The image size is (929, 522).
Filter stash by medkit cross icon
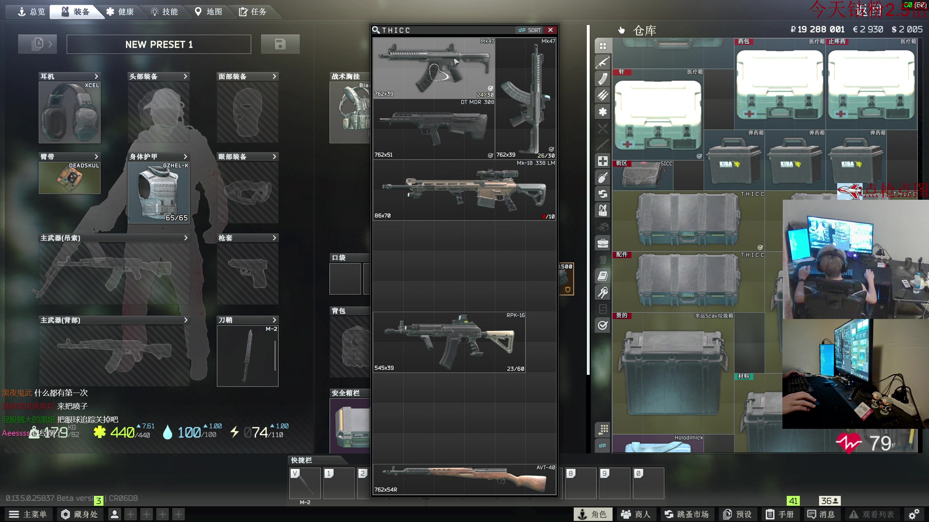[x=603, y=161]
